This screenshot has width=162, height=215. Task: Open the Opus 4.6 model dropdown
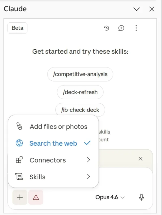click(110, 197)
